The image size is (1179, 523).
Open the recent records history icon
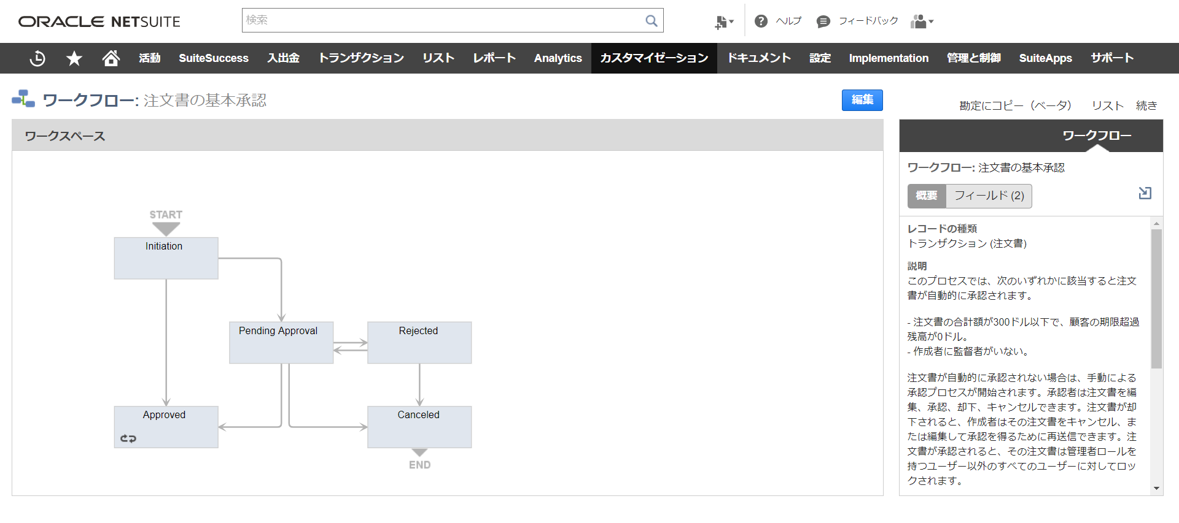click(37, 58)
